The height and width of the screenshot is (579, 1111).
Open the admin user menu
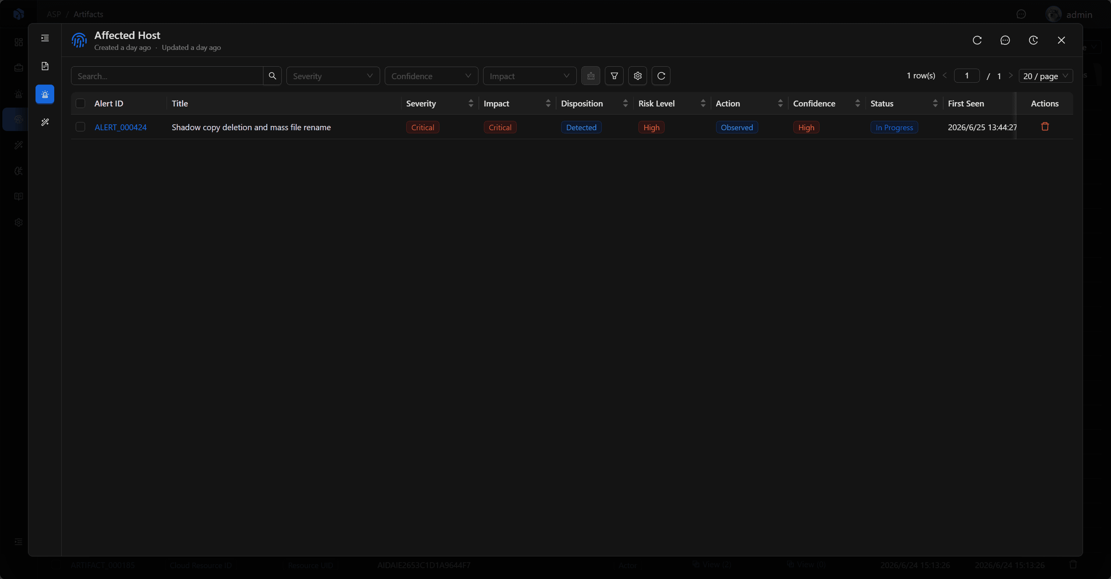coord(1070,14)
